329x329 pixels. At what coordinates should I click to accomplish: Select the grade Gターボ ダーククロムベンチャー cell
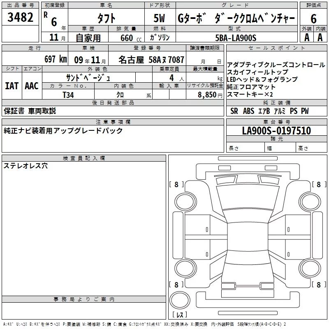tap(236, 19)
